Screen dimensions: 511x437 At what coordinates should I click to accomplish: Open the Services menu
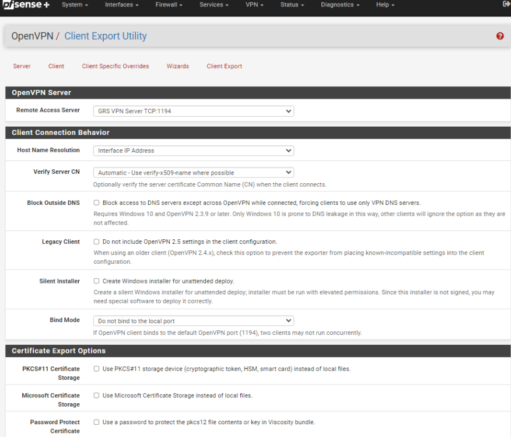(x=213, y=5)
